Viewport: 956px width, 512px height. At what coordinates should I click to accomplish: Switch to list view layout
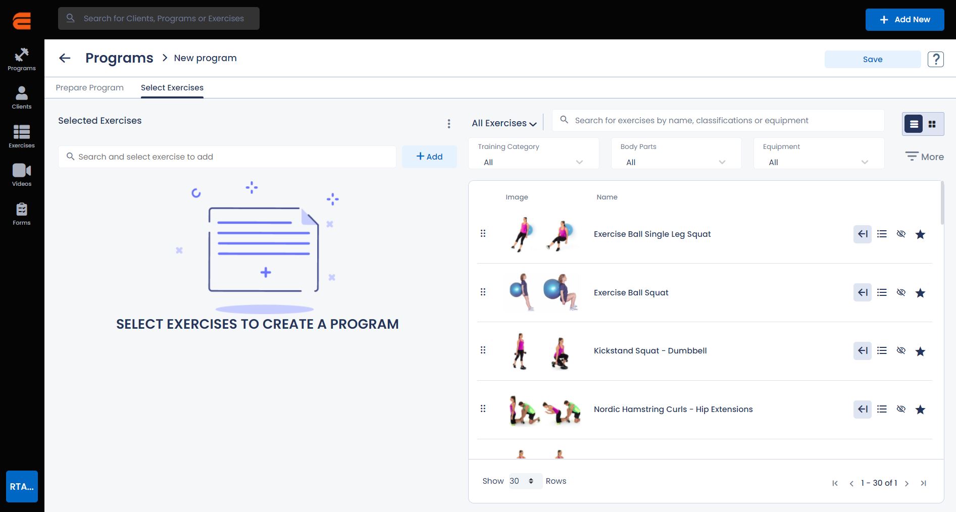(x=914, y=124)
